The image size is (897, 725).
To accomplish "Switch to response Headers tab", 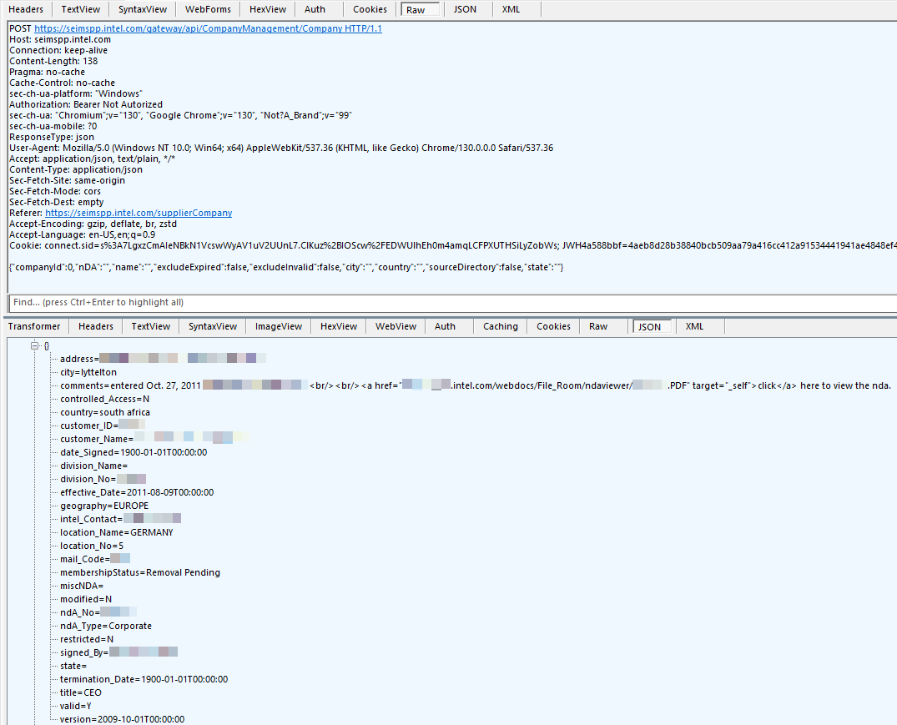I will 95,326.
